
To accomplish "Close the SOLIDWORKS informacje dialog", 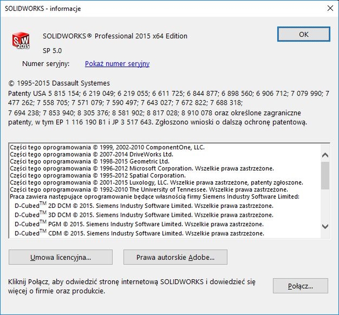I will click(x=330, y=8).
